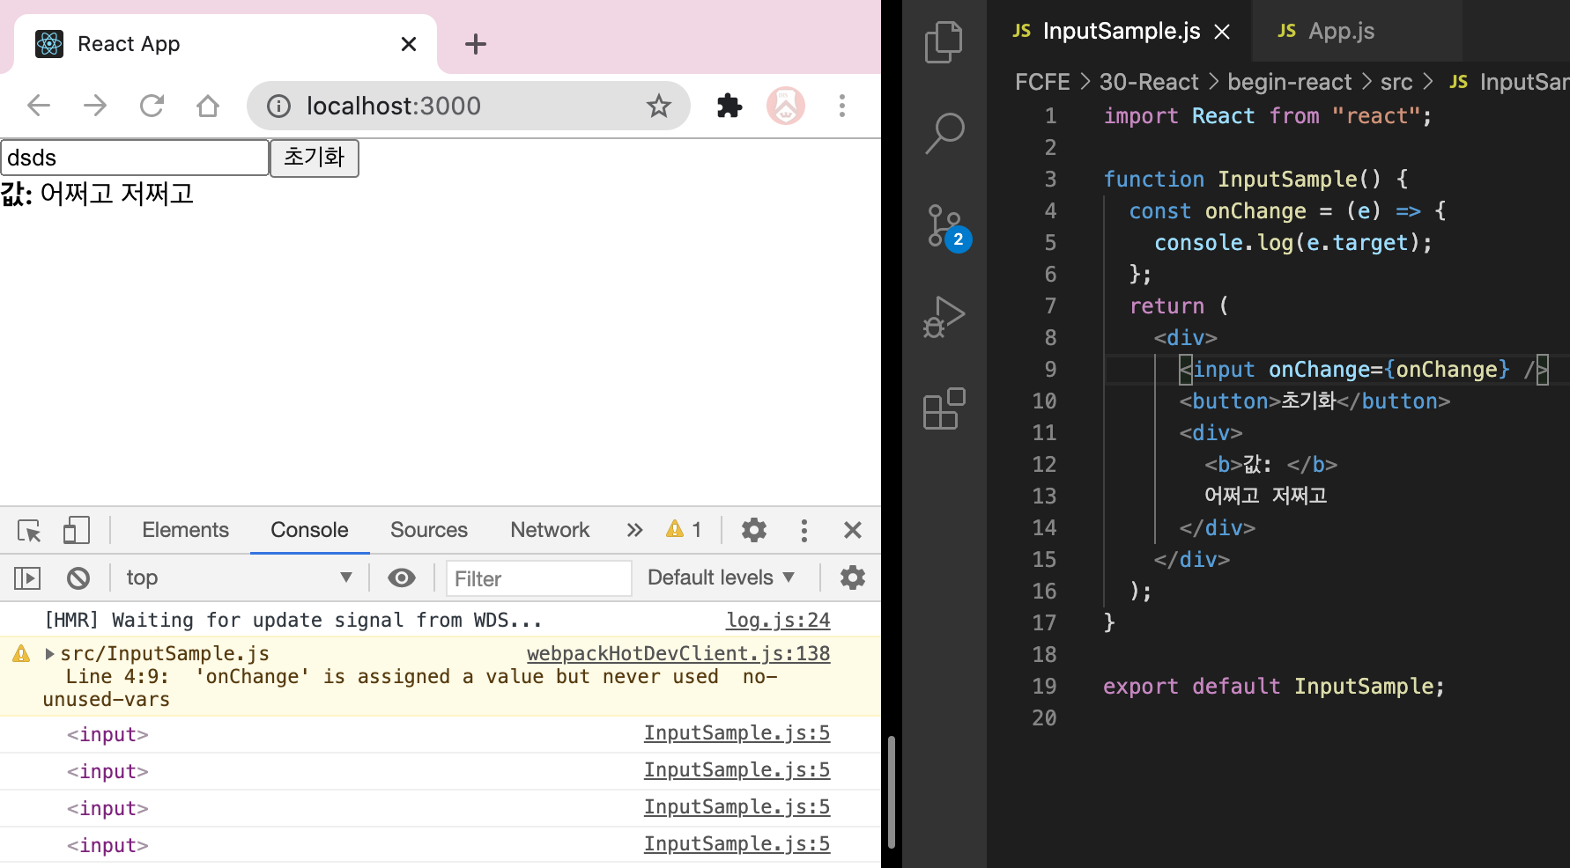Viewport: 1570px width, 868px height.
Task: Toggle device toolbar in DevTools
Action: coord(77,530)
